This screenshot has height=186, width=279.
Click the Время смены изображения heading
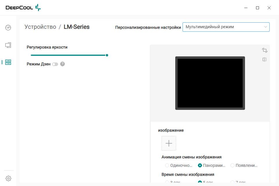coord(188,174)
